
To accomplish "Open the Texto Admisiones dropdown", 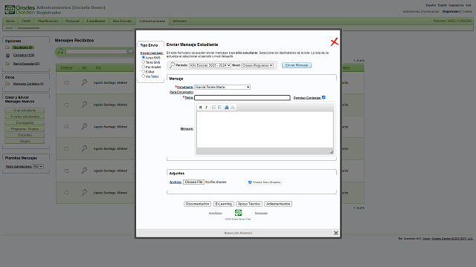I will pos(38,166).
